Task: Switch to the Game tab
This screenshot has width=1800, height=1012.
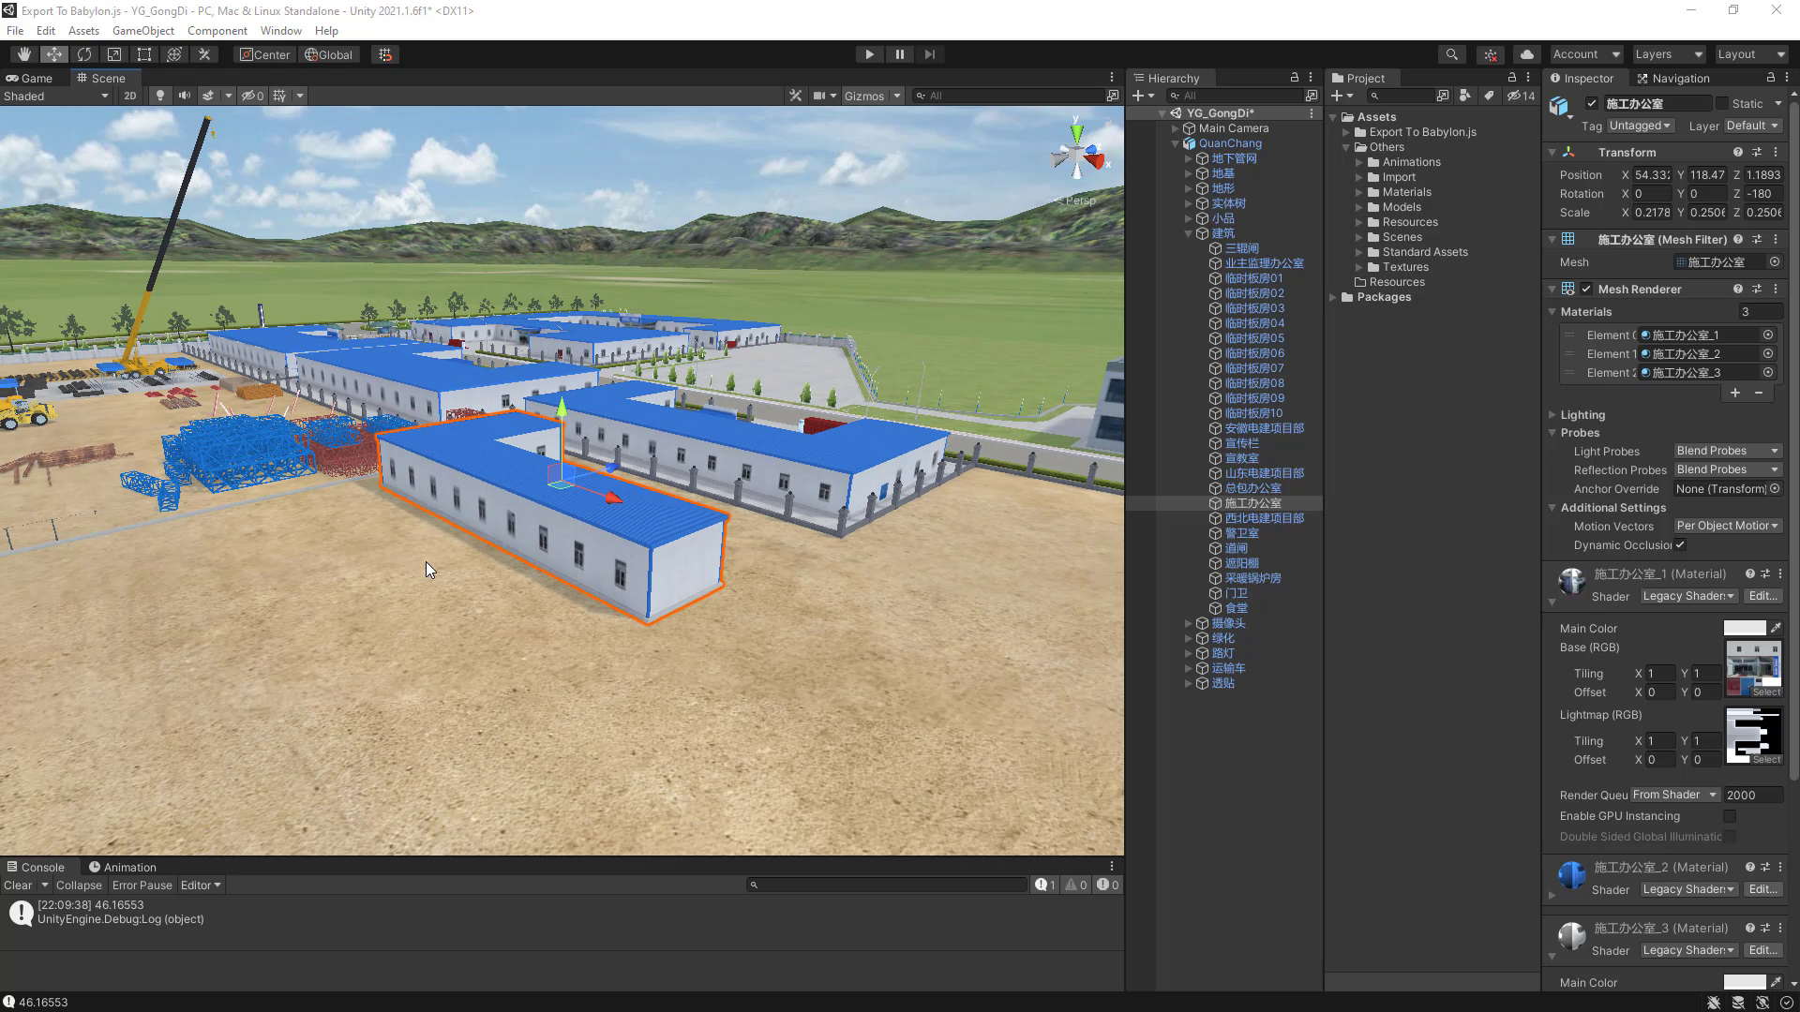Action: (29, 79)
